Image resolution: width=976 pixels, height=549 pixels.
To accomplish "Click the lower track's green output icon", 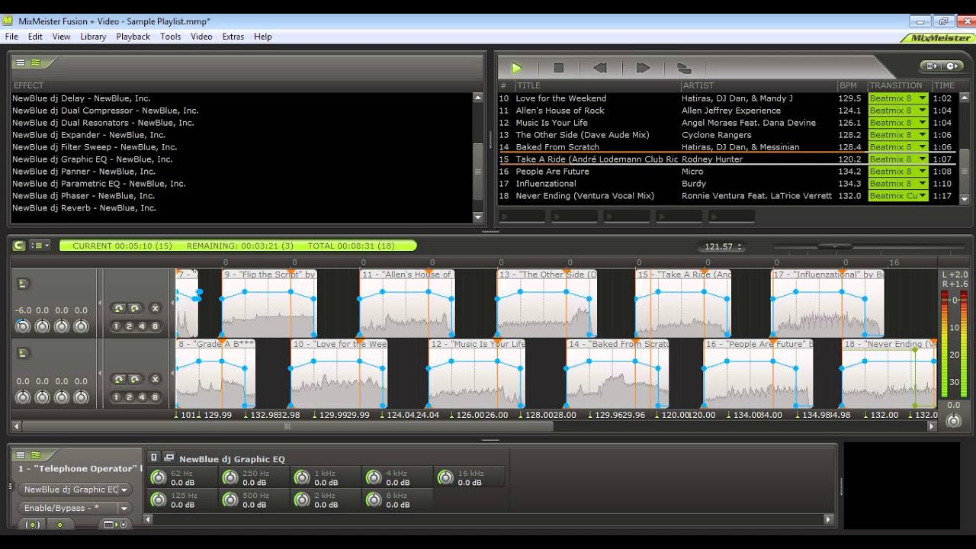I will tap(23, 353).
